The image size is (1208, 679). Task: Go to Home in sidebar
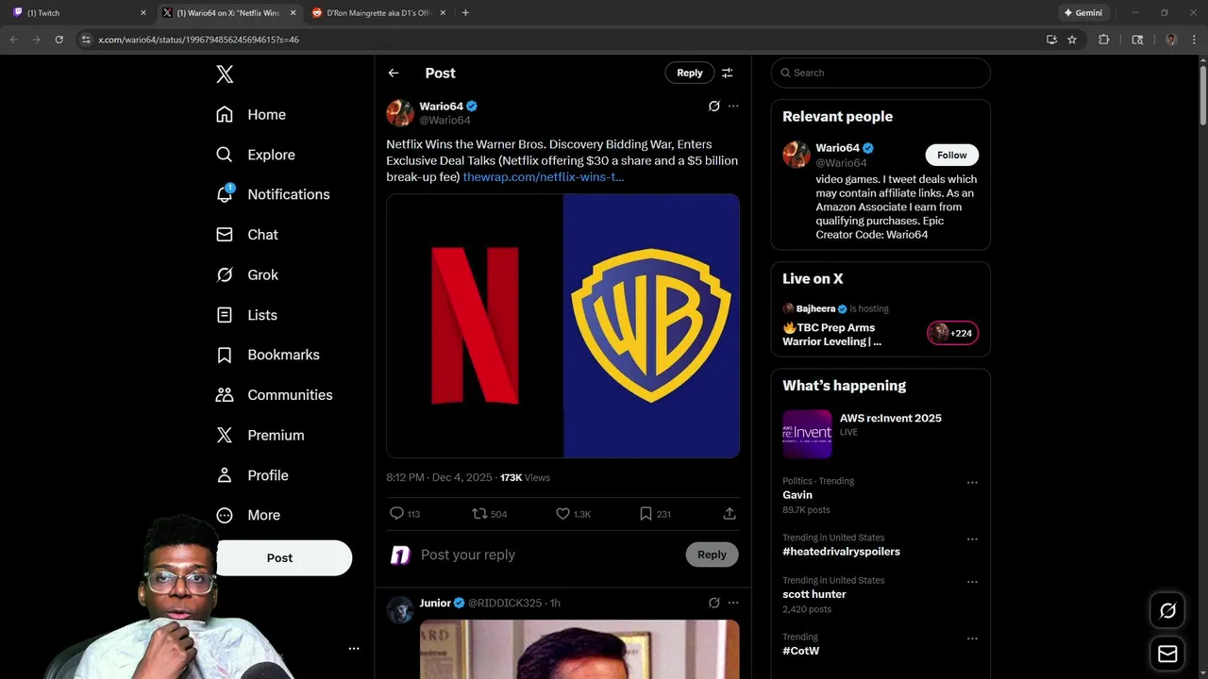coord(251,114)
